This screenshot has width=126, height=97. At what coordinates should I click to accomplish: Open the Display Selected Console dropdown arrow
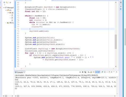[107, 72]
